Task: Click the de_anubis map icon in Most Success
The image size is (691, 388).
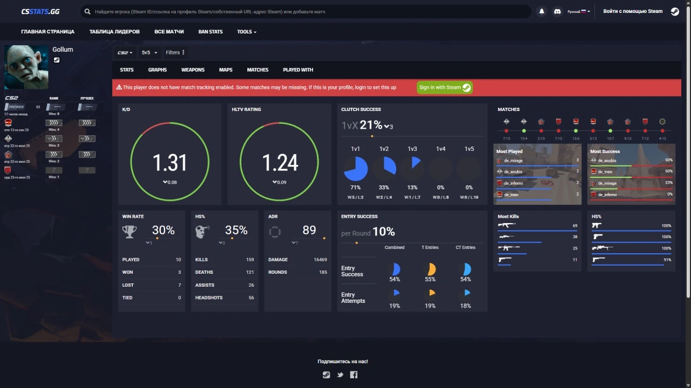Action: click(x=593, y=161)
